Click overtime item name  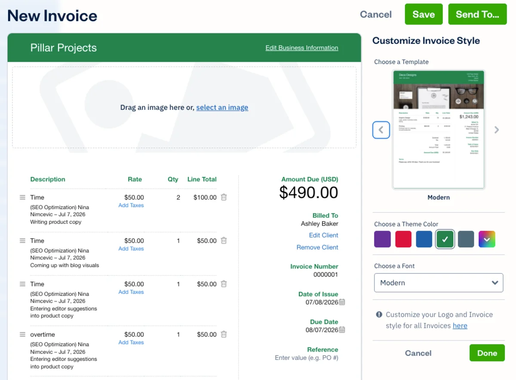pos(43,334)
